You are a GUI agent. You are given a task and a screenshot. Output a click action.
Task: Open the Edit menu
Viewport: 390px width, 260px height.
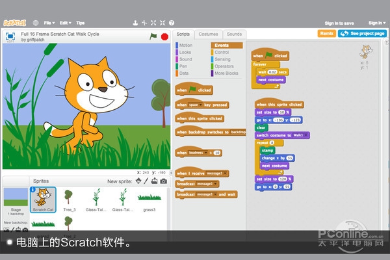tap(66, 22)
